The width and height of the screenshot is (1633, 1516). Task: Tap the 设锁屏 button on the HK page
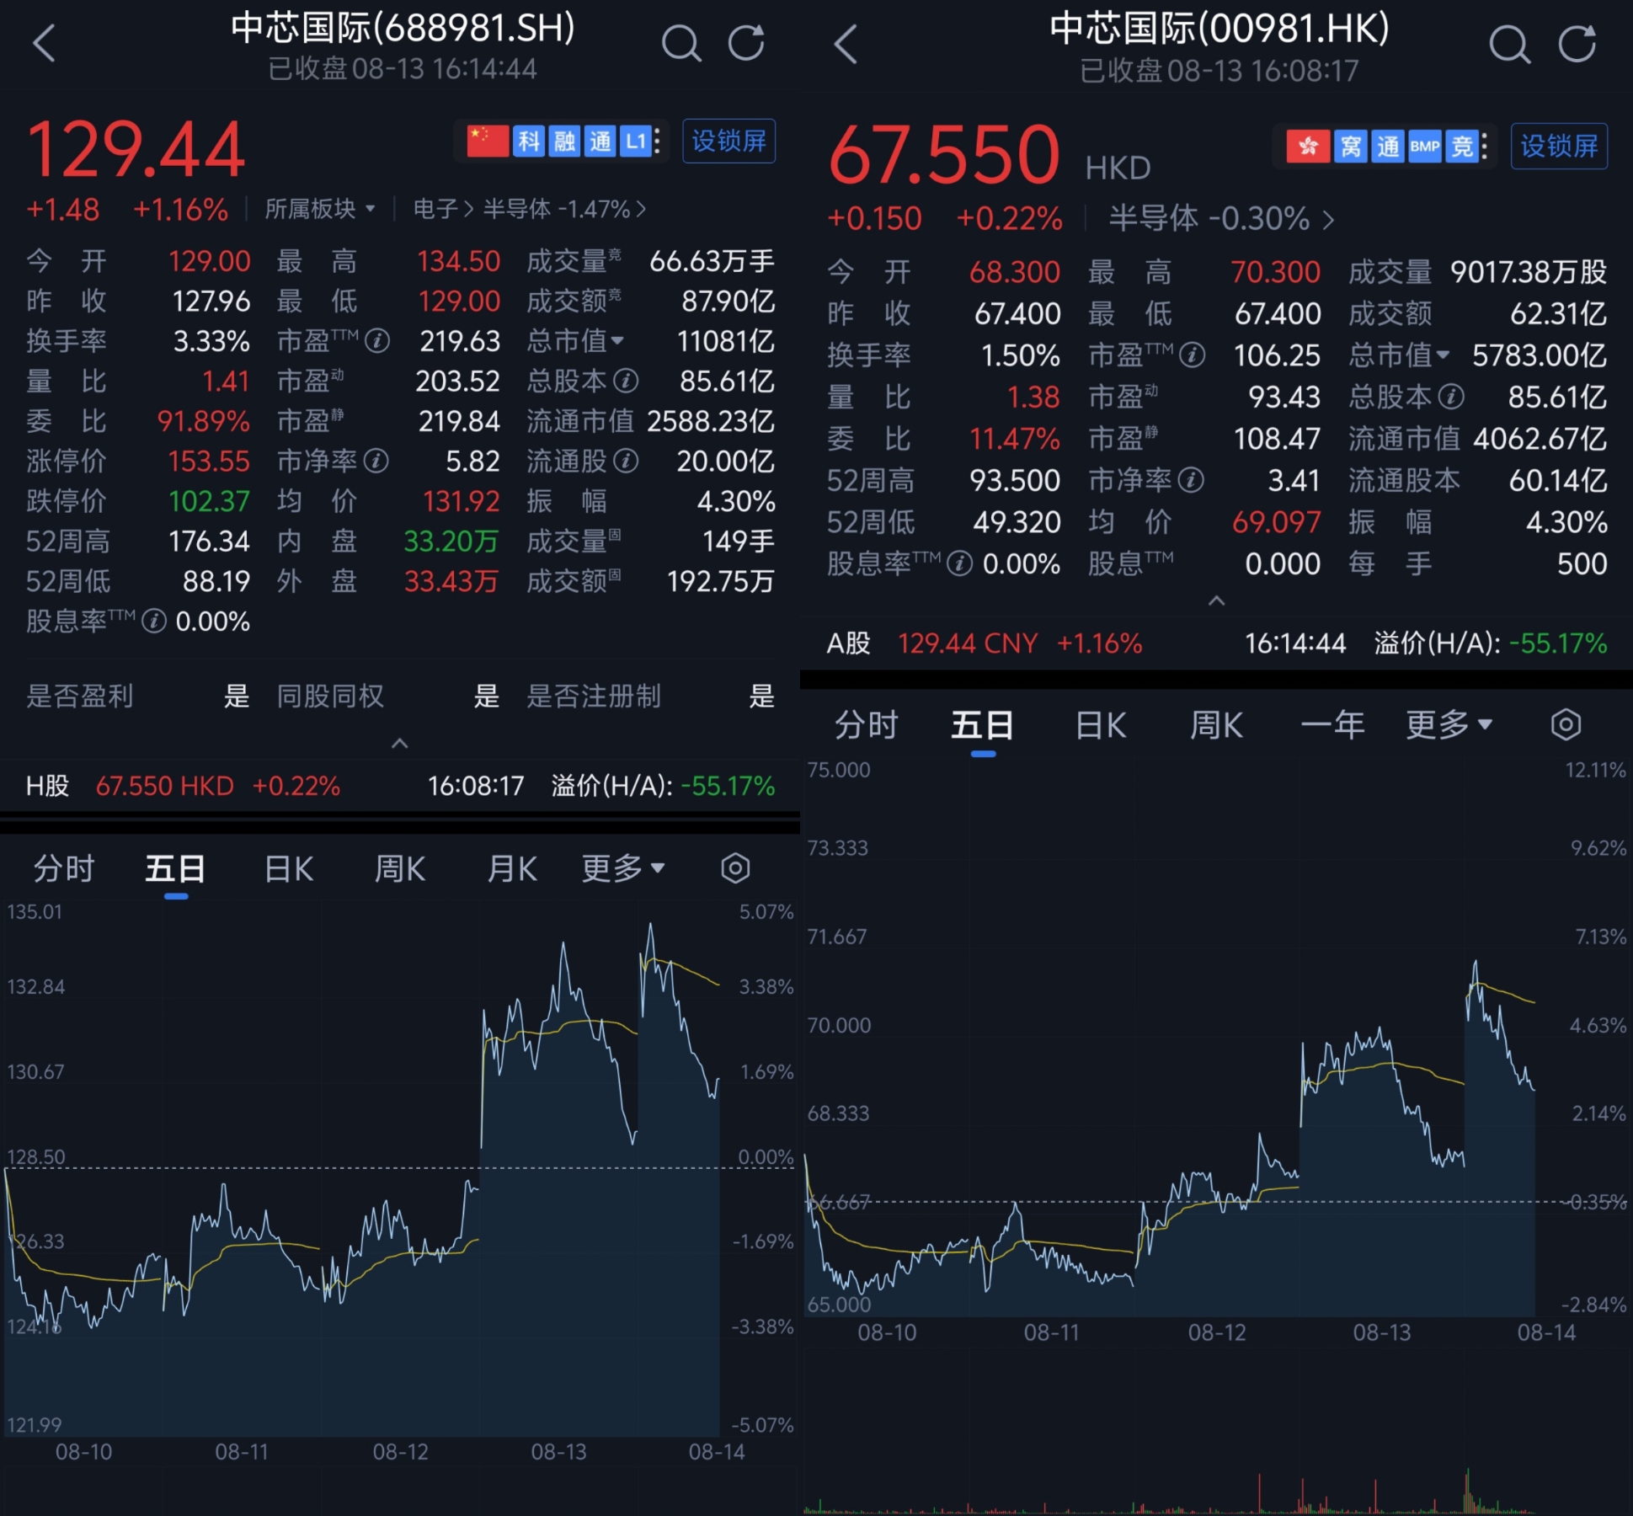[1559, 147]
